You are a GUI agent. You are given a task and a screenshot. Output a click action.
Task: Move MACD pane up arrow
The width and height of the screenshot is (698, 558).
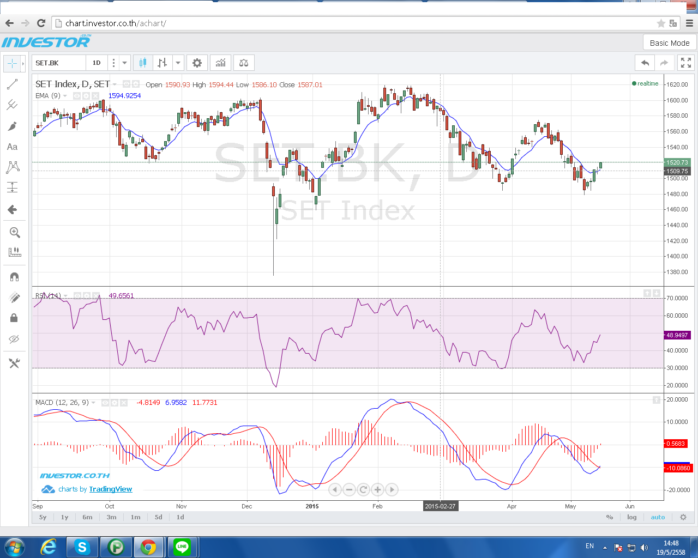(x=657, y=400)
